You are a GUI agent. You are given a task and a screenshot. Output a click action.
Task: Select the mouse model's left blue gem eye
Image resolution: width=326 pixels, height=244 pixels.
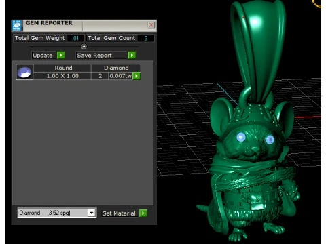[241, 137]
